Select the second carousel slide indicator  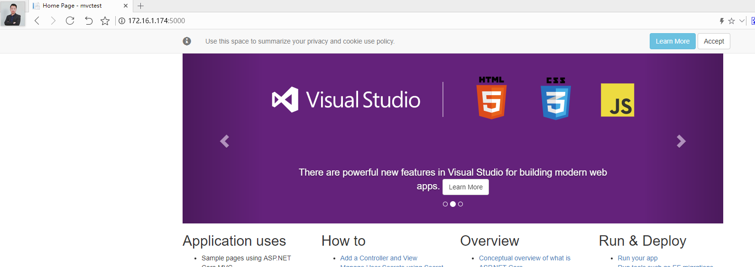pyautogui.click(x=453, y=204)
